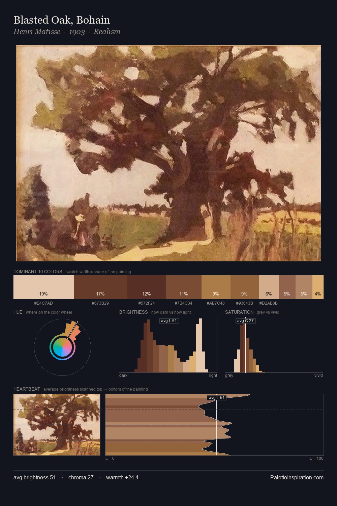Screen dimensions: 337x506
Task: Click hex code #93643B text
Action: pyautogui.click(x=245, y=303)
